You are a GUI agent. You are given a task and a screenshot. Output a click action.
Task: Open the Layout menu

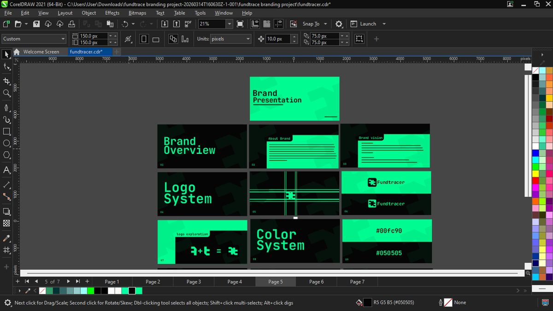65,13
